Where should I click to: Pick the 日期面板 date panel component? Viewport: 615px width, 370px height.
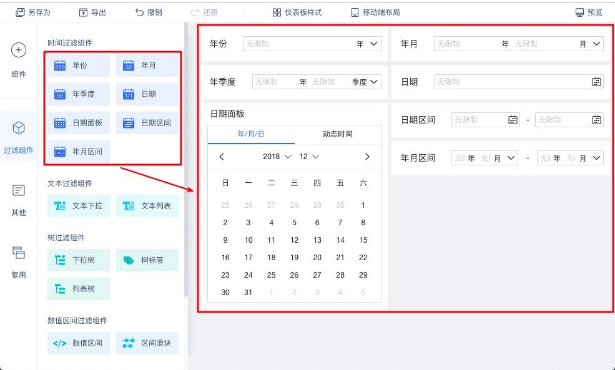click(x=79, y=123)
